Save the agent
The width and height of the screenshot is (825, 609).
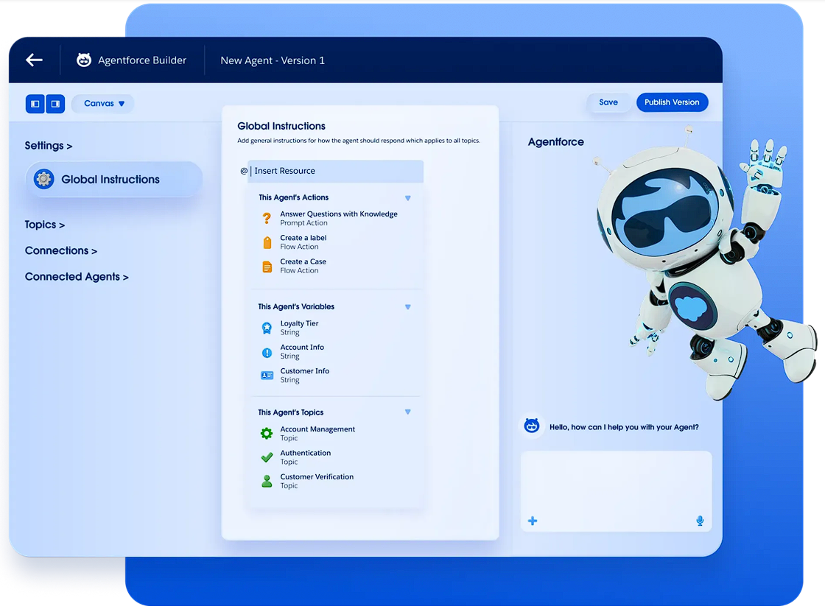coord(608,102)
